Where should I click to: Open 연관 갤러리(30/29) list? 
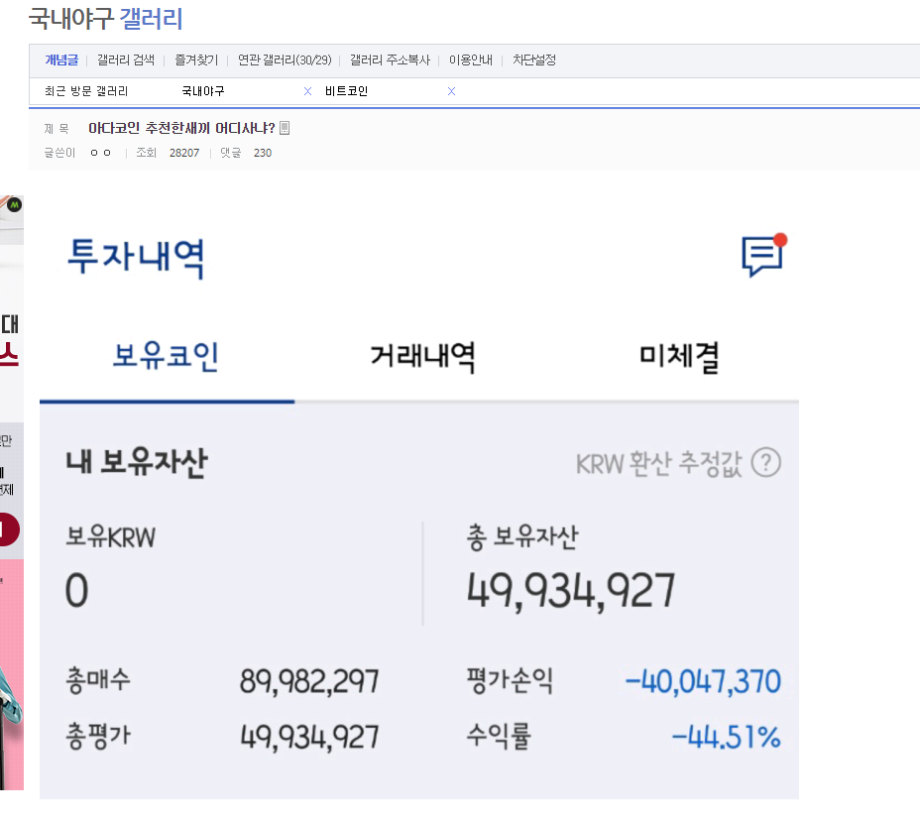(x=285, y=59)
